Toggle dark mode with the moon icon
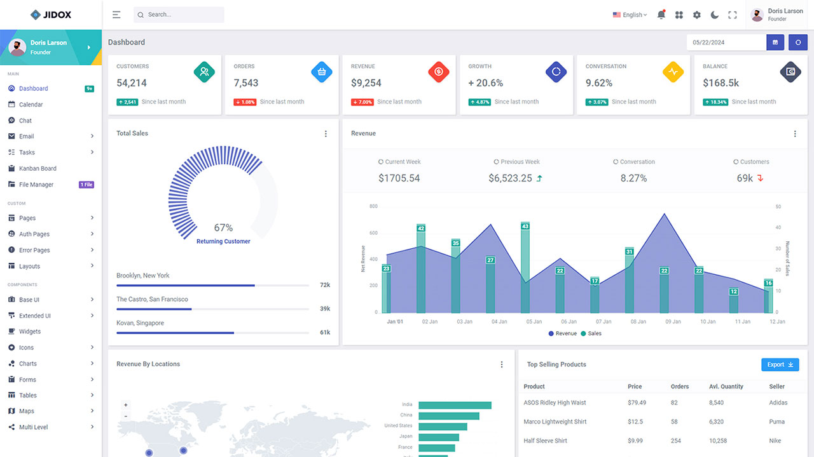Screen dimensions: 814x457 715,15
